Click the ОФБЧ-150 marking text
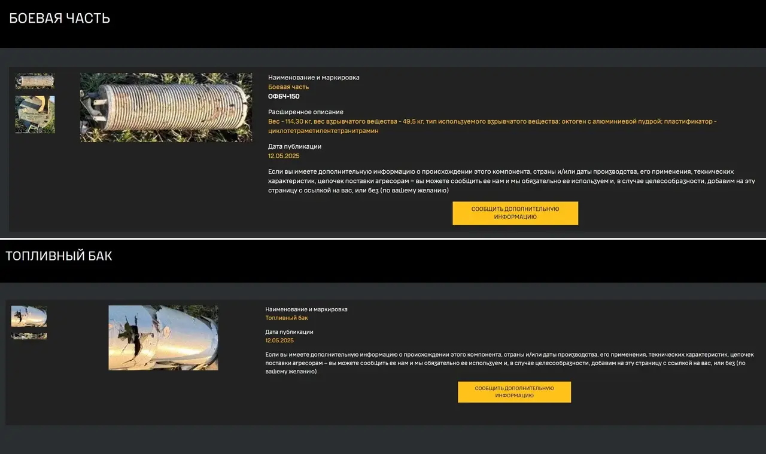 (284, 97)
